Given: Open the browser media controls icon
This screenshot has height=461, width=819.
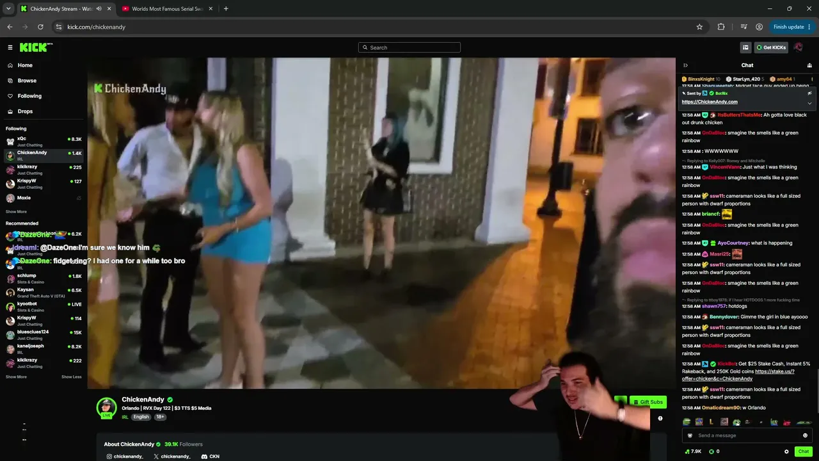Looking at the screenshot, I should 743,27.
